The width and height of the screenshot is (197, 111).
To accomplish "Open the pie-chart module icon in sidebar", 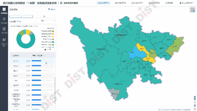I will [x=4, y=19].
